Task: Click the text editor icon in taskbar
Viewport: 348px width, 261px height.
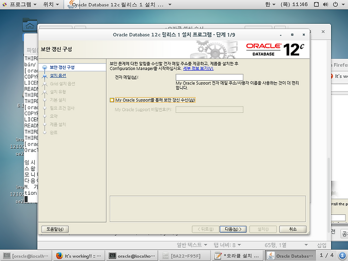Action: point(217,256)
